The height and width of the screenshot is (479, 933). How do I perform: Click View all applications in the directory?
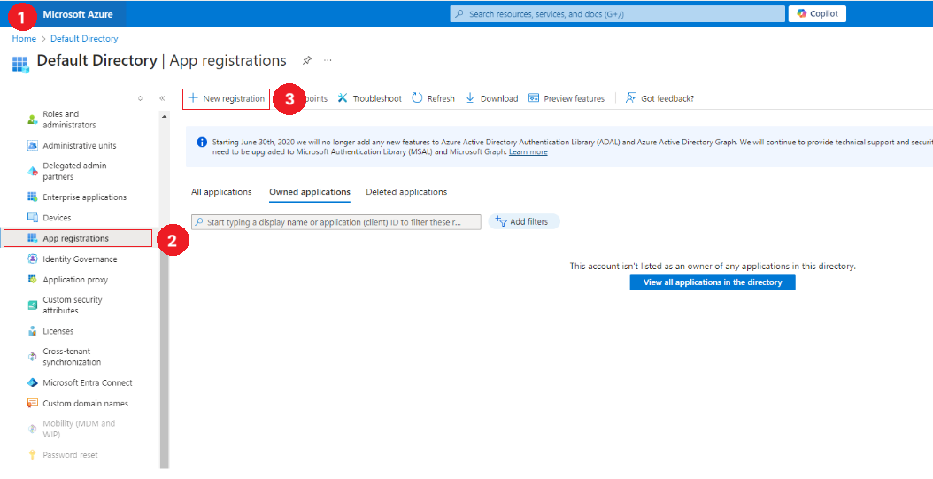[713, 282]
